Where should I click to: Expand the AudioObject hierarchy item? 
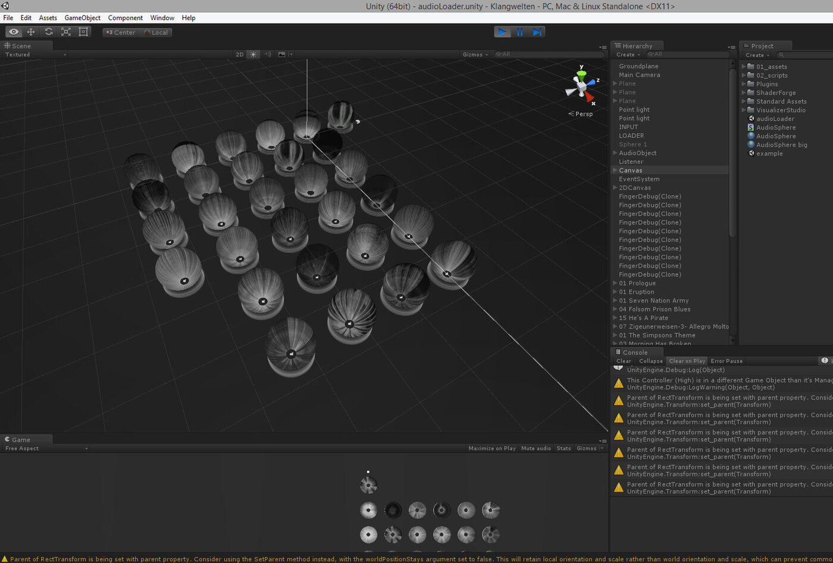[x=615, y=153]
